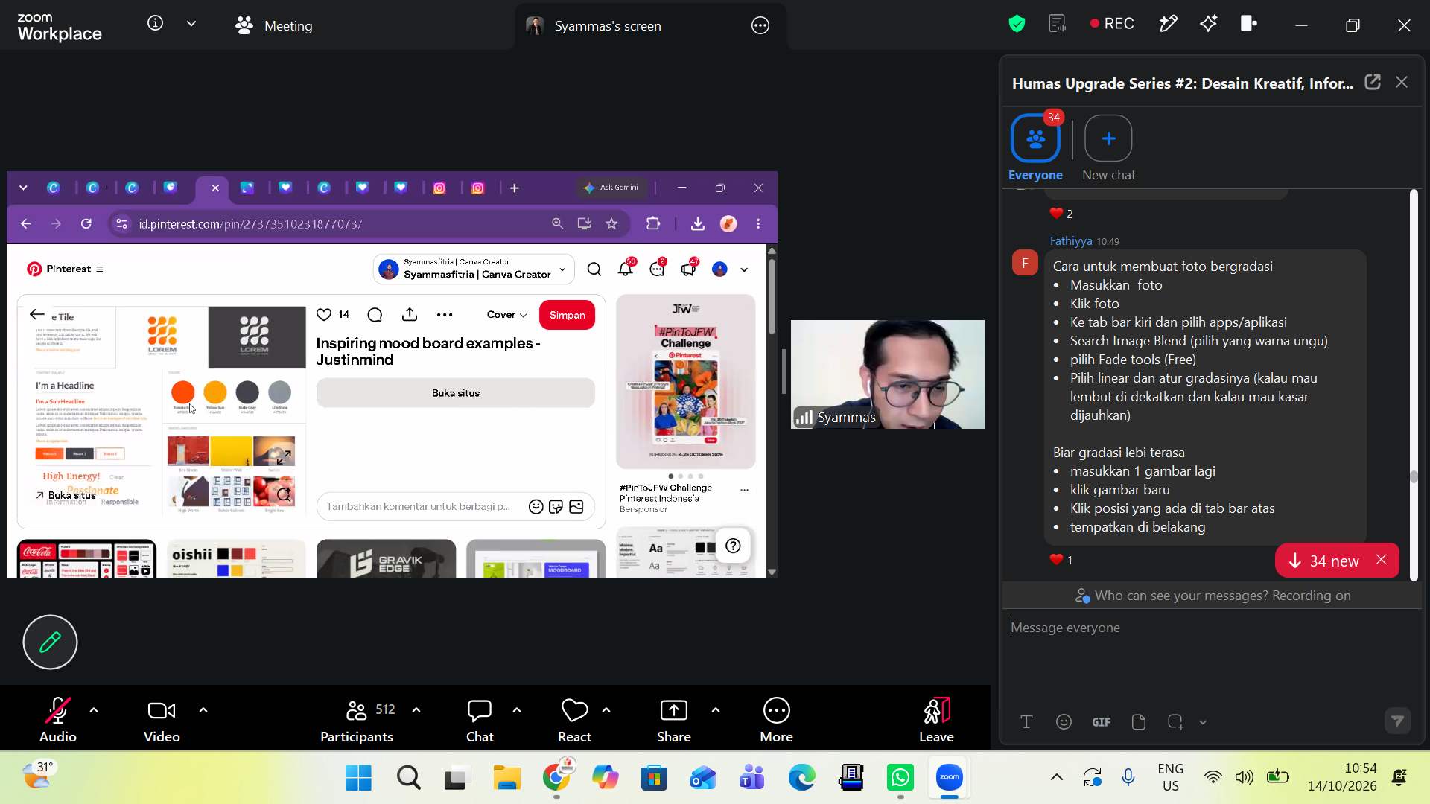The width and height of the screenshot is (1430, 804).
Task: Toggle the Chat panel in Zoom toolbar
Action: (x=480, y=720)
